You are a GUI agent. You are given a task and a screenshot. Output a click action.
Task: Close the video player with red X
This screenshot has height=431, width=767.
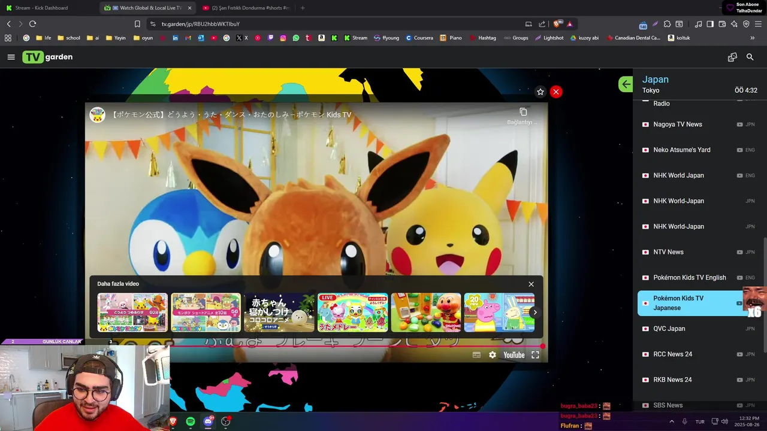(556, 92)
